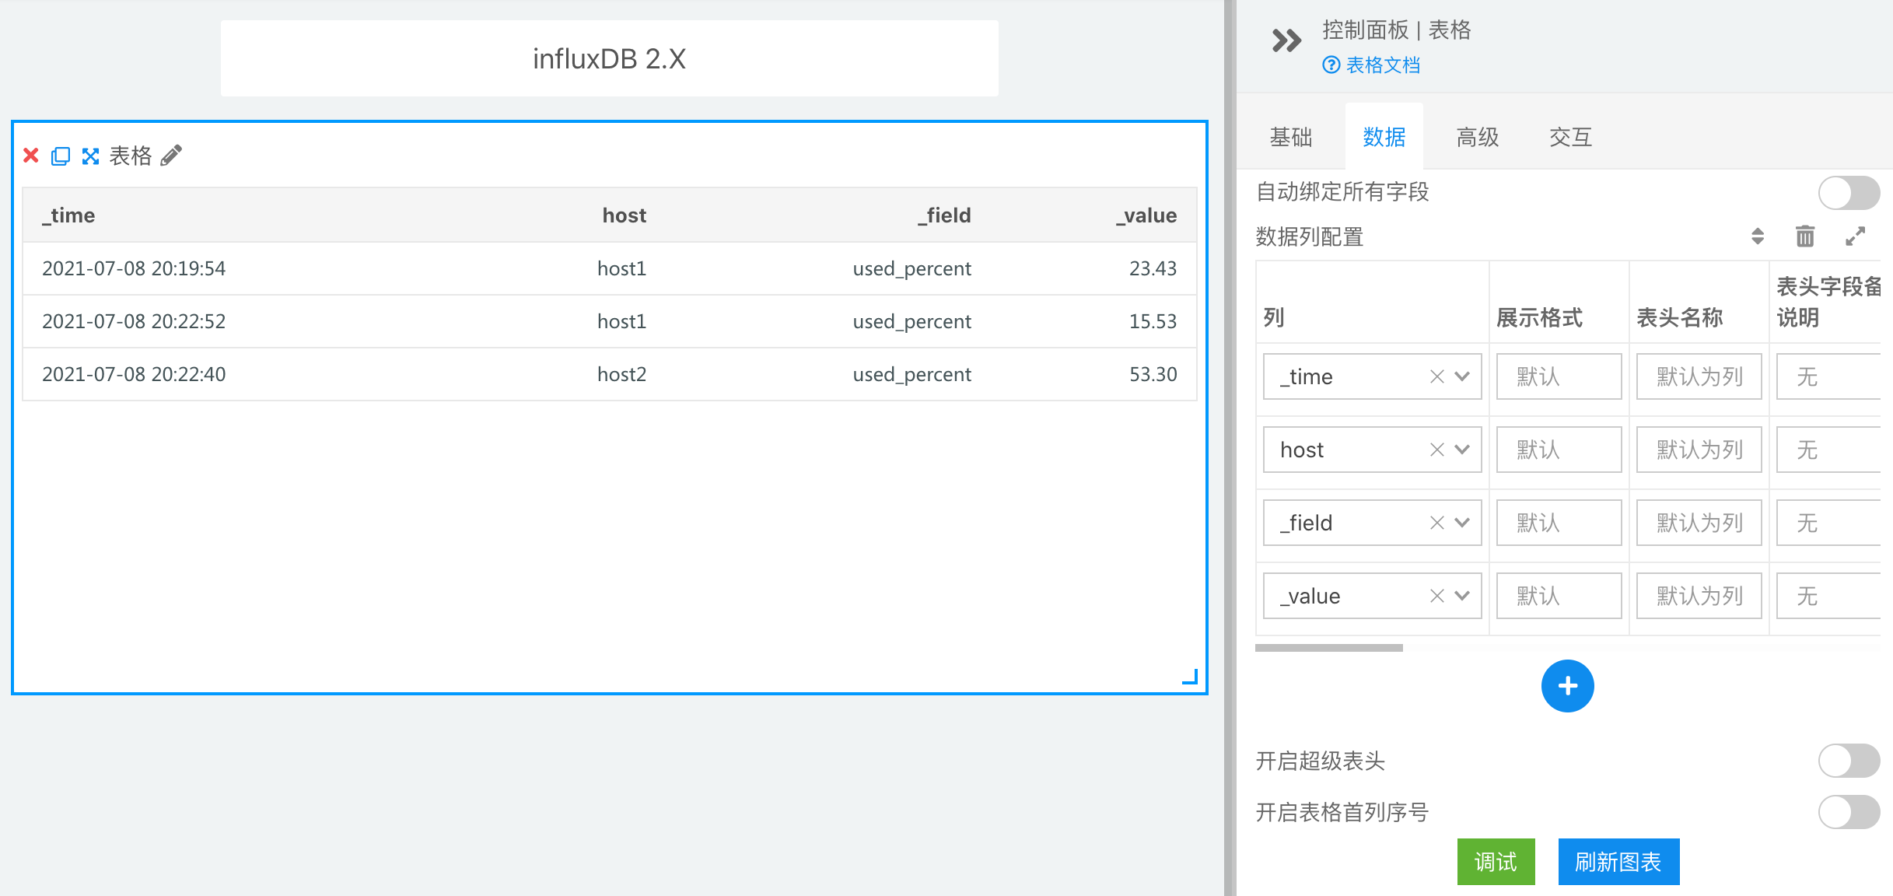Open the _value column dropdown
The height and width of the screenshot is (896, 1893).
coord(1462,596)
